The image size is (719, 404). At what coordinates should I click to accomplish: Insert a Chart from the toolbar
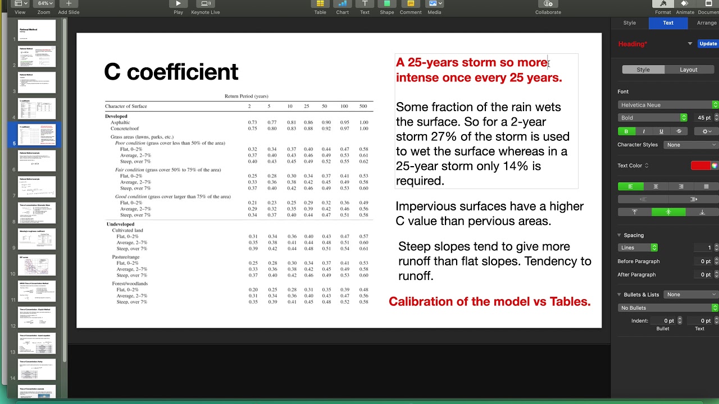point(342,3)
